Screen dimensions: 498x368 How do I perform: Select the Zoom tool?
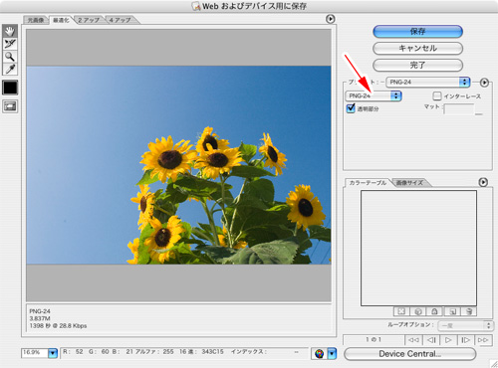click(10, 57)
